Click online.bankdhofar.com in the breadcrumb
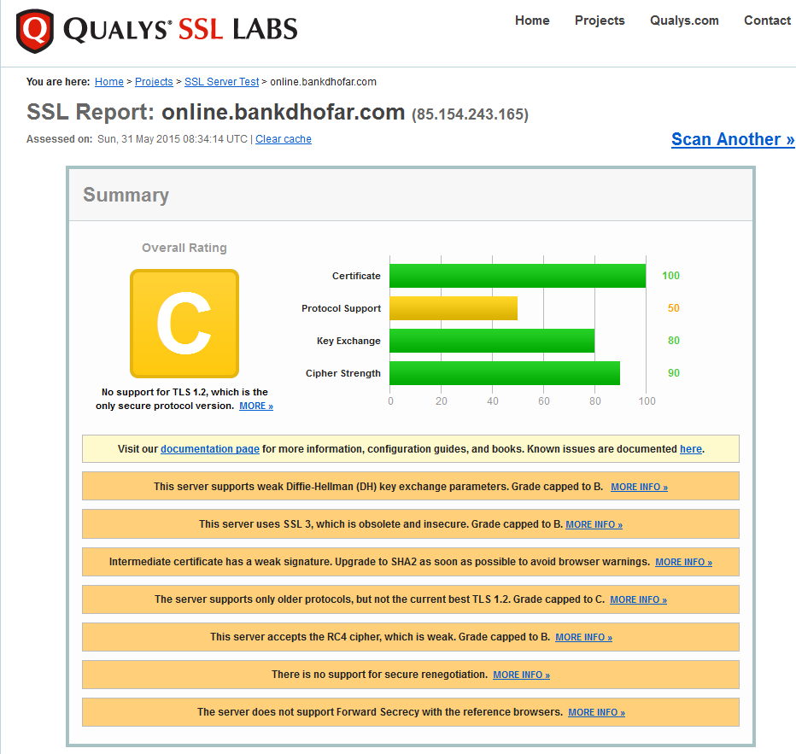The height and width of the screenshot is (754, 796). [x=324, y=82]
